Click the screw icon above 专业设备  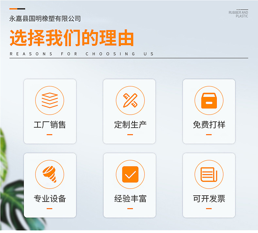[x=50, y=174]
